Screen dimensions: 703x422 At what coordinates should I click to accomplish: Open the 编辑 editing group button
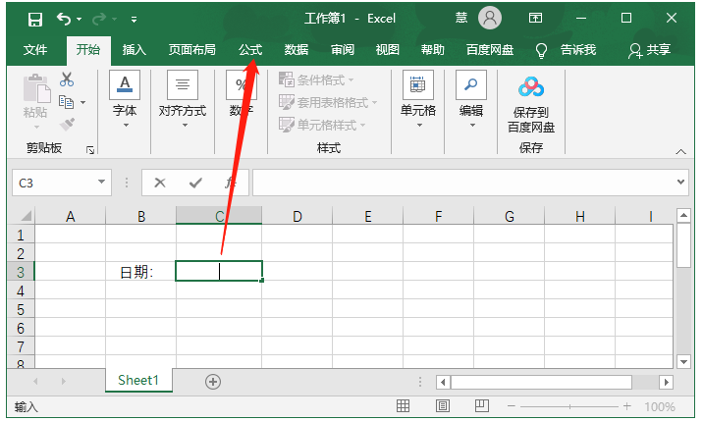tap(471, 99)
